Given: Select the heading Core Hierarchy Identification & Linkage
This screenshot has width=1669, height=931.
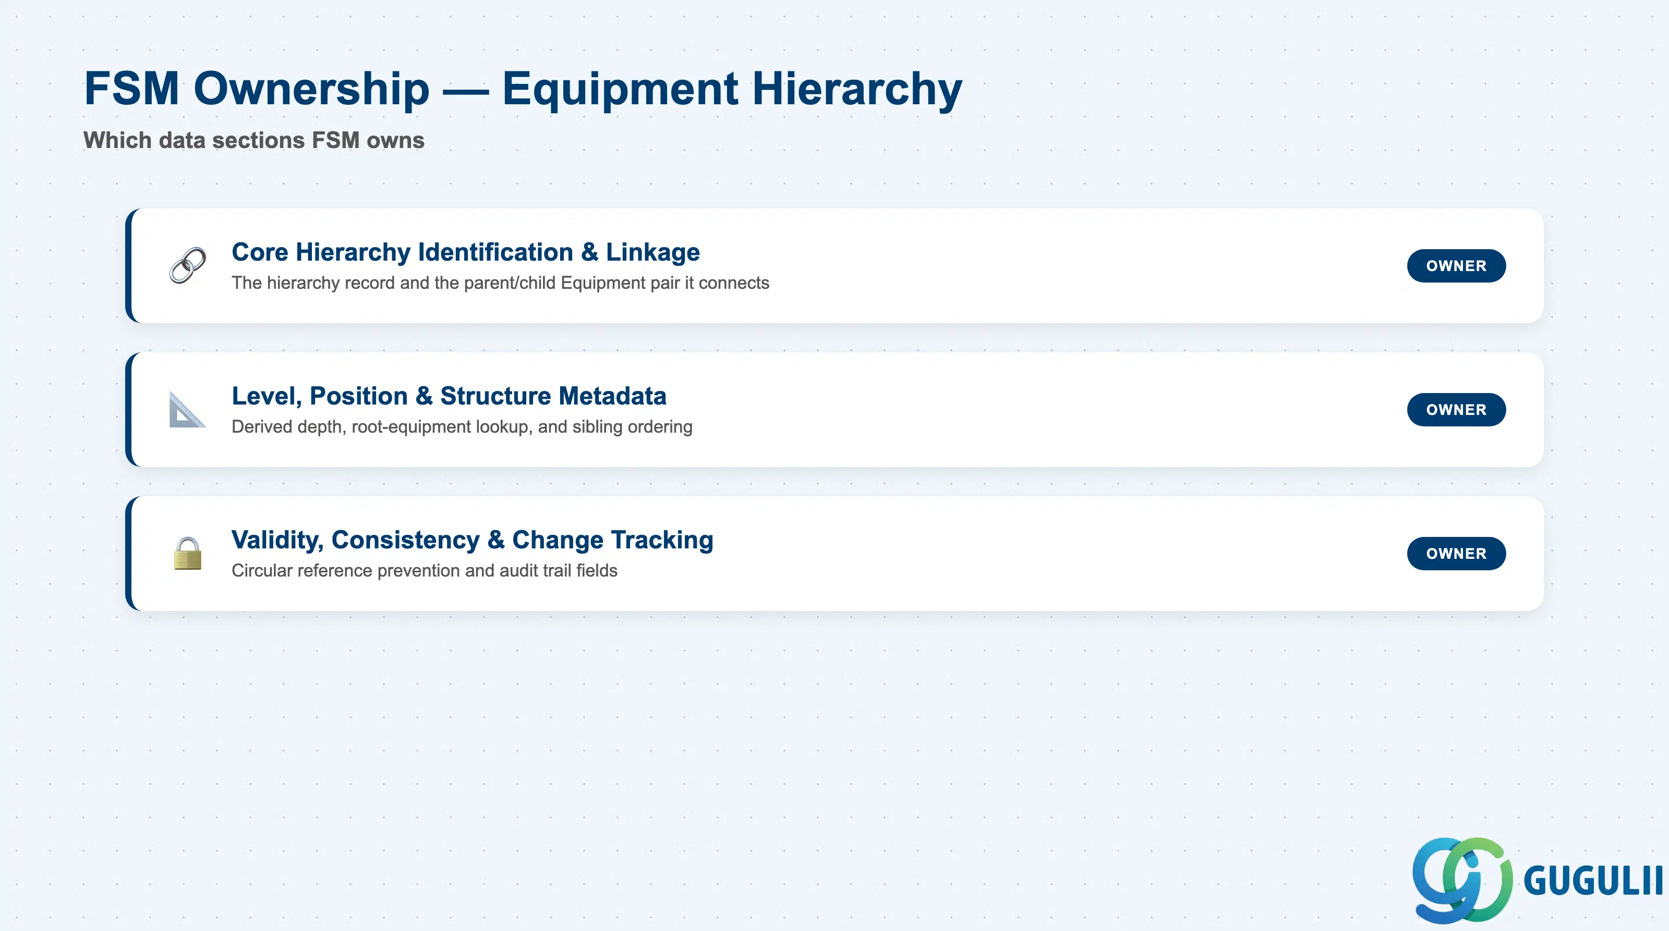Looking at the screenshot, I should (465, 252).
